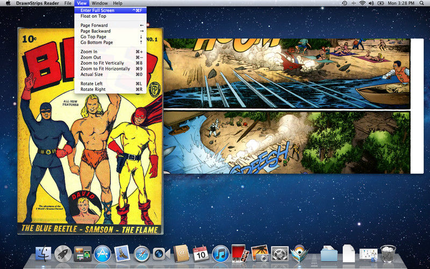
Task: Launch the App Store from Dock
Action: [103, 253]
